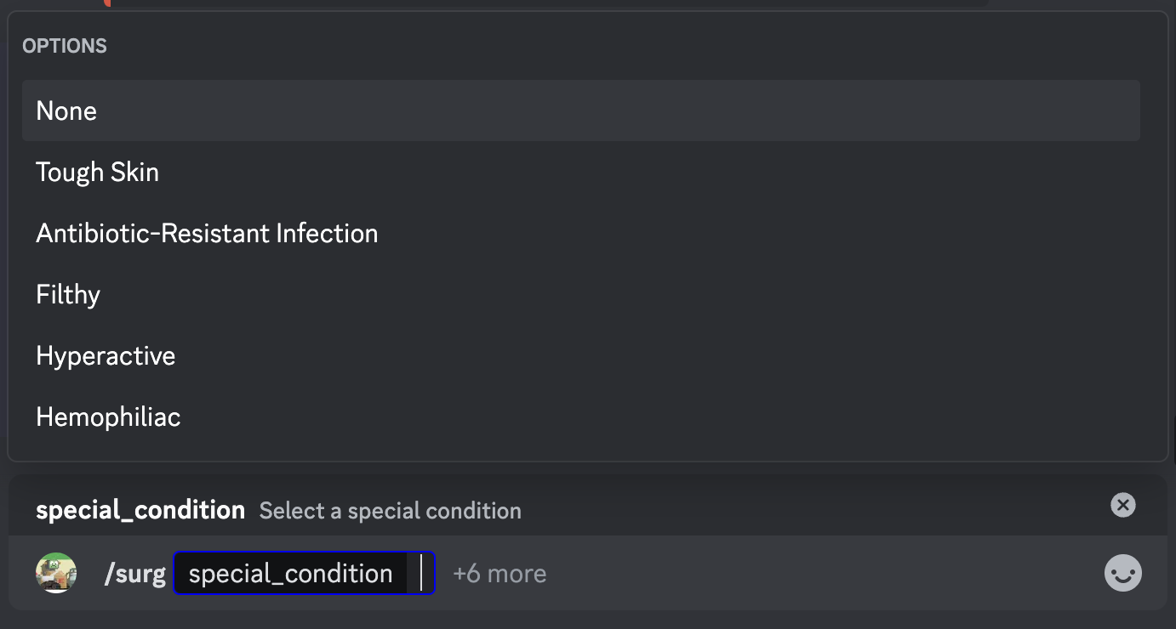The width and height of the screenshot is (1176, 629).
Task: Place cursor in special_condition value area
Action: [x=422, y=574]
